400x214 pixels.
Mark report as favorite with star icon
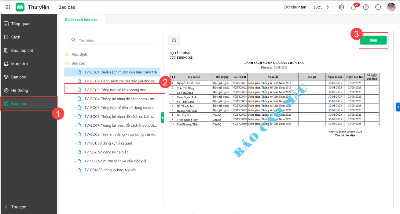pyautogui.click(x=174, y=40)
